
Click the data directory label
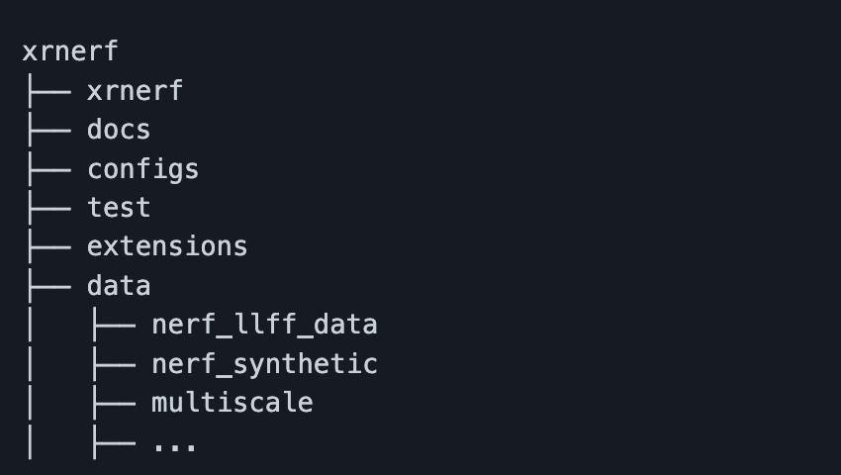119,286
